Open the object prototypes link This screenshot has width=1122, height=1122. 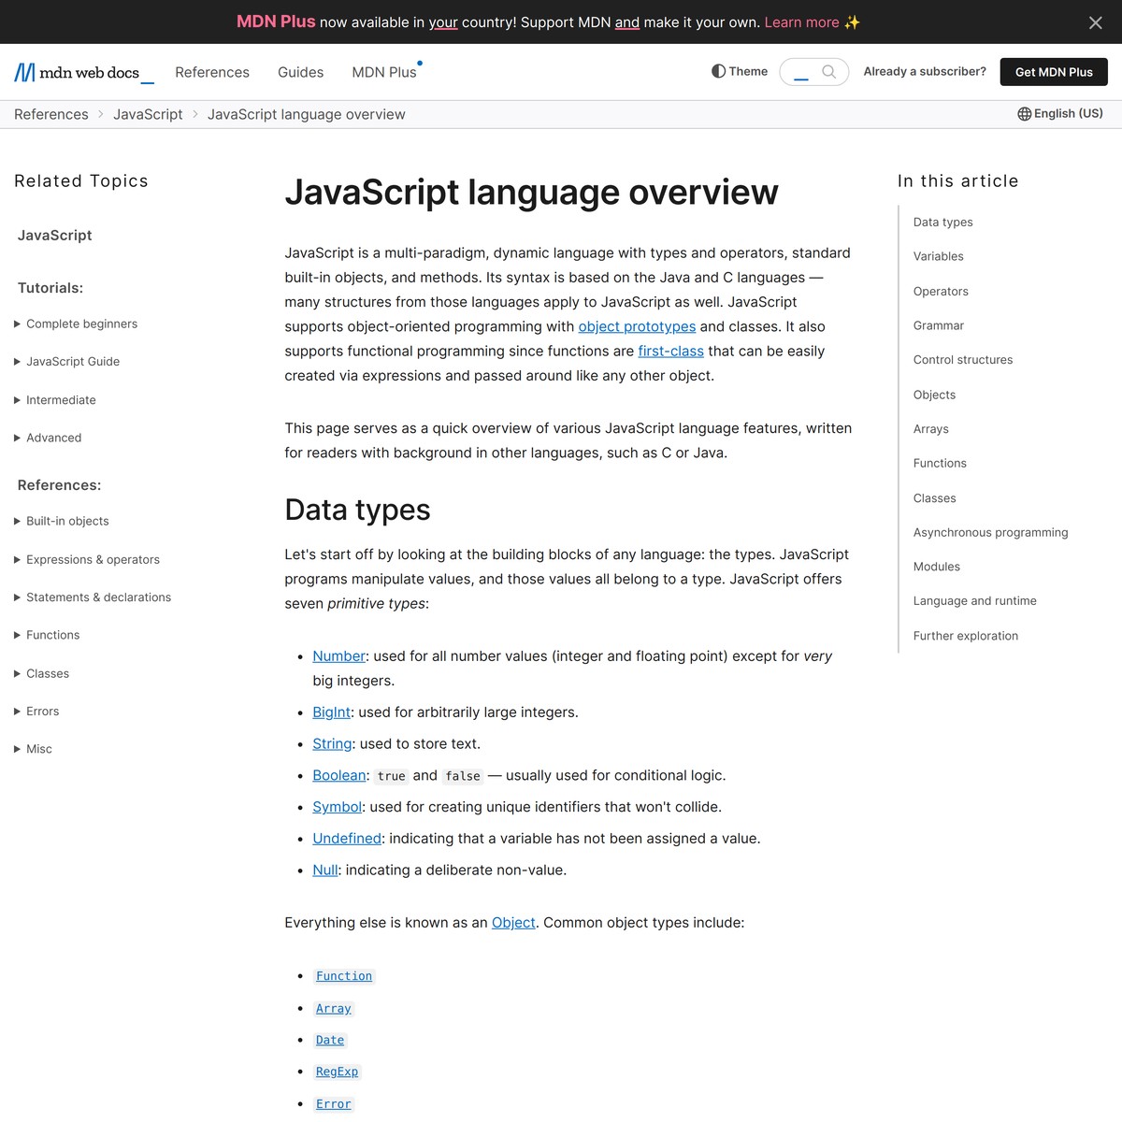pos(637,326)
